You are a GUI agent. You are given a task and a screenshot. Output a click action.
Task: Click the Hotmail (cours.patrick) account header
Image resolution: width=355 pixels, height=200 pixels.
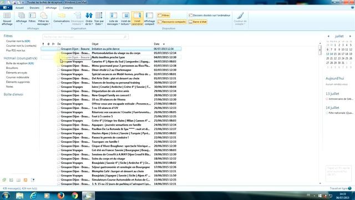[21, 58]
